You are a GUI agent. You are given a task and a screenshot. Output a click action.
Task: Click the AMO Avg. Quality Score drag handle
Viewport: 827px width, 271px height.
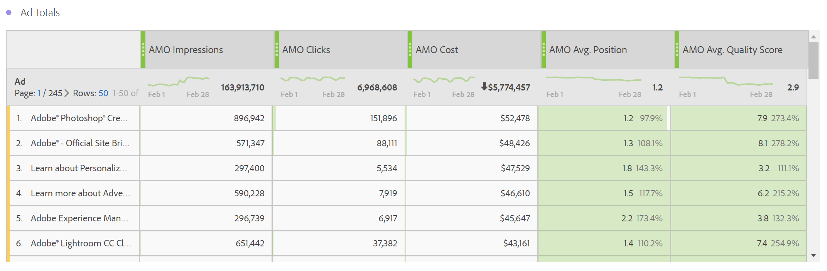[677, 49]
